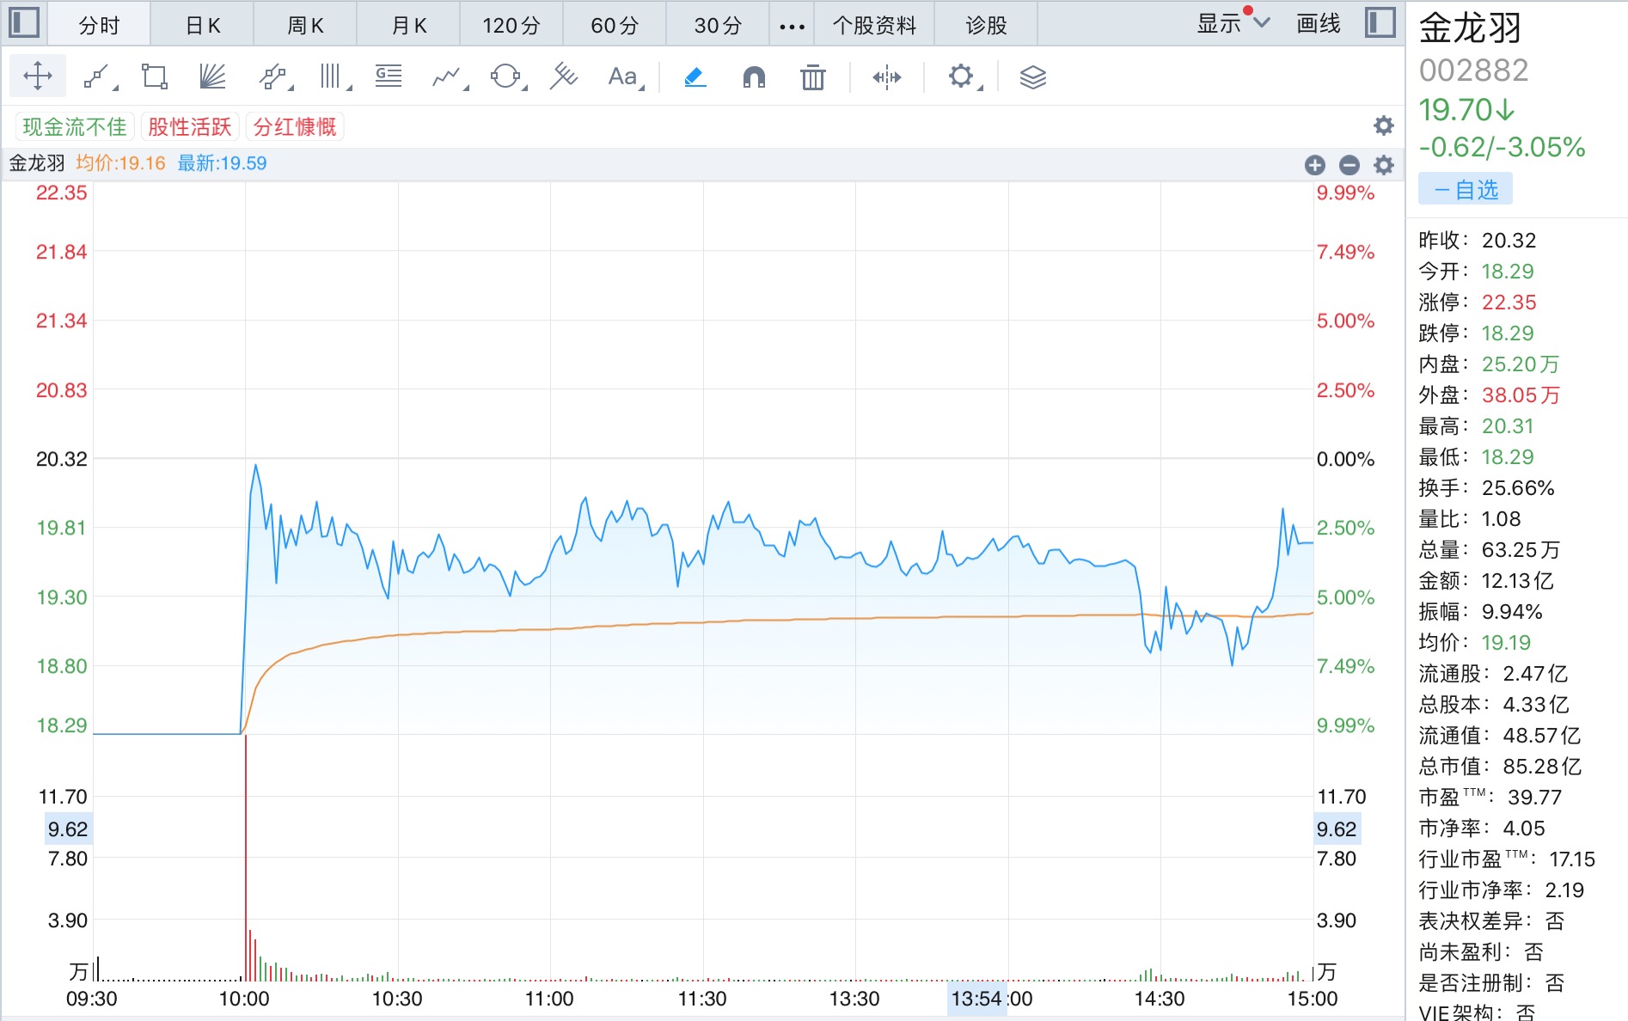Viewport: 1628px width, 1021px height.
Task: Activate the magnet snap tool
Action: [754, 77]
